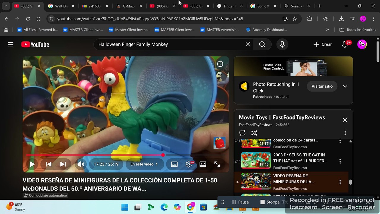Pause the Icecream screen recording
Viewport: 380px width, 214px height.
pyautogui.click(x=240, y=202)
